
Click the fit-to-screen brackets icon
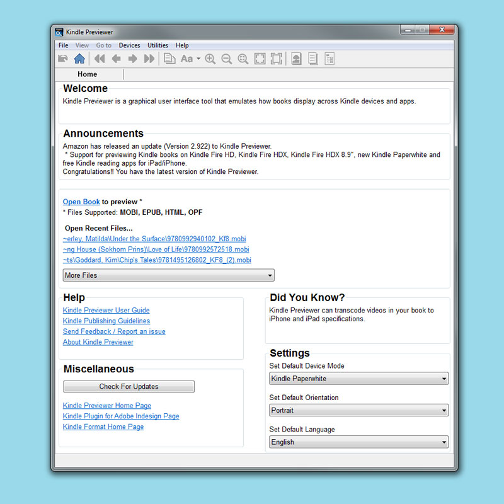pyautogui.click(x=260, y=59)
